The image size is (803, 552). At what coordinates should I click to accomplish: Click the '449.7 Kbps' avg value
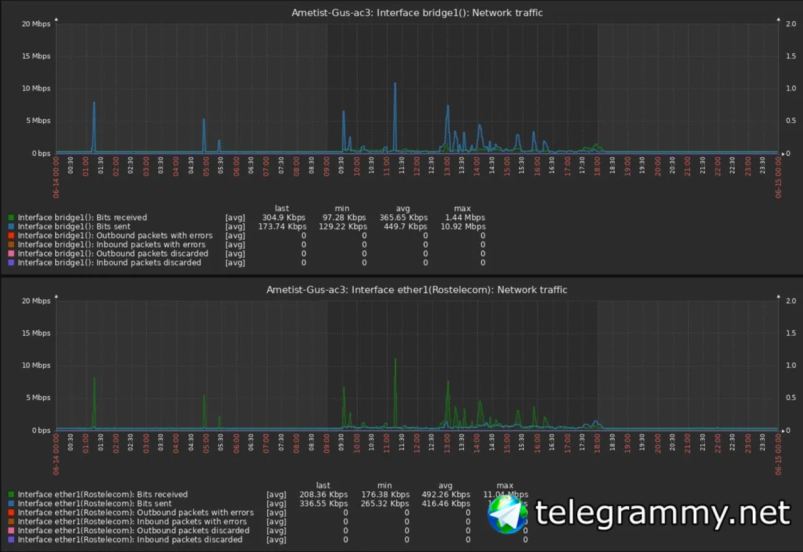tap(405, 226)
